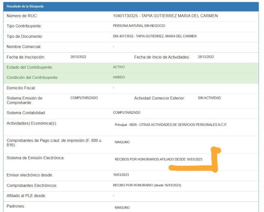This screenshot has width=264, height=212.
Task: Click the 'Emisor electrónico desde:' date 16/03/2023
Action: coord(121,175)
